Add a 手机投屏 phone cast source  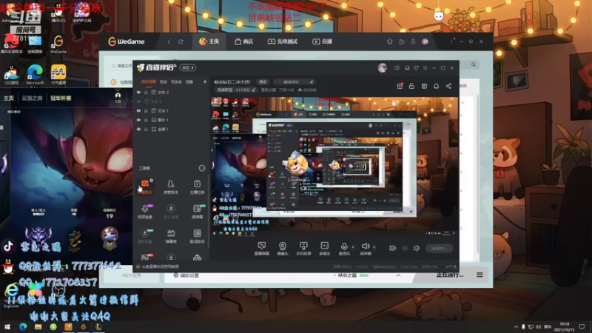303,249
